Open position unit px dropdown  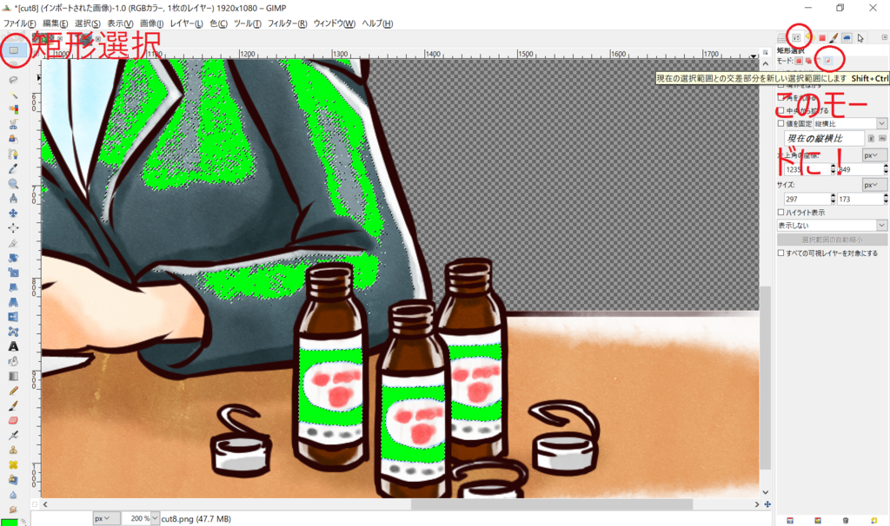pyautogui.click(x=874, y=155)
